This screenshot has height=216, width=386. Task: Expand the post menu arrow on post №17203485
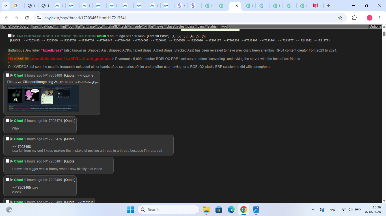tap(12, 180)
